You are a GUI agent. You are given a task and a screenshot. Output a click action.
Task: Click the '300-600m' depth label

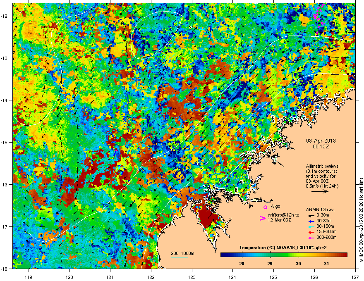pos(326,237)
